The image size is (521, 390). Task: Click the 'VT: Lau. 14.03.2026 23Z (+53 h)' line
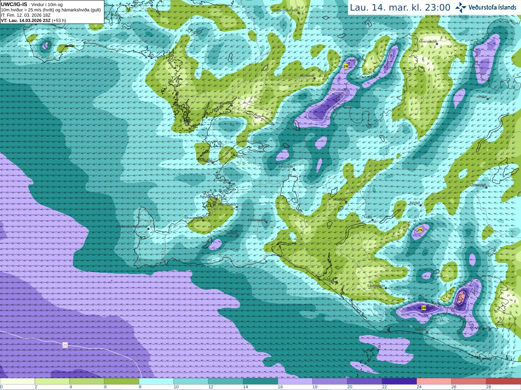(33, 20)
